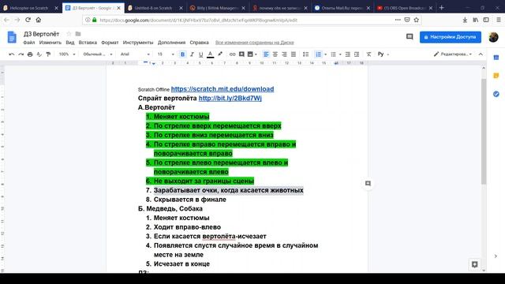505x284 pixels.
Task: Open the 100% zoom dropdown
Action: [67, 54]
